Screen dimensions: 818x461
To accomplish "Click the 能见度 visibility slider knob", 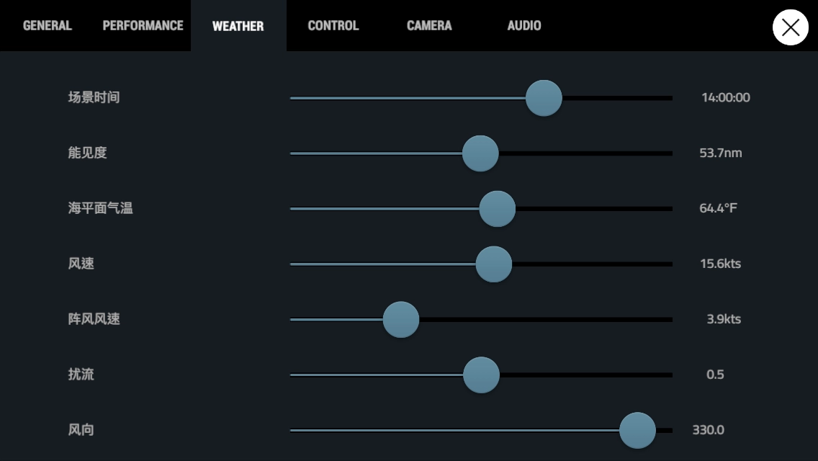I will [480, 153].
